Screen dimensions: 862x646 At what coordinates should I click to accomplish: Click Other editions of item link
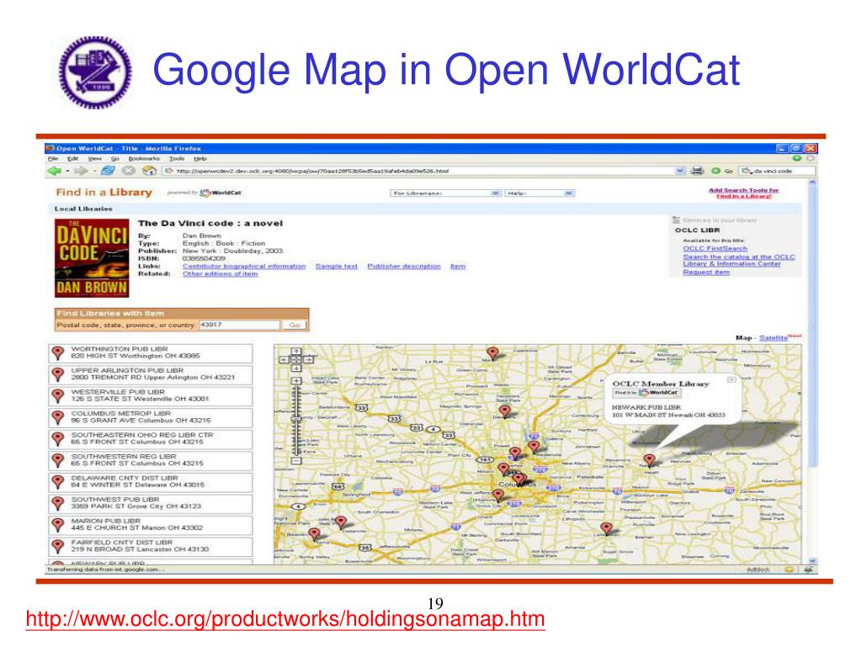(220, 273)
